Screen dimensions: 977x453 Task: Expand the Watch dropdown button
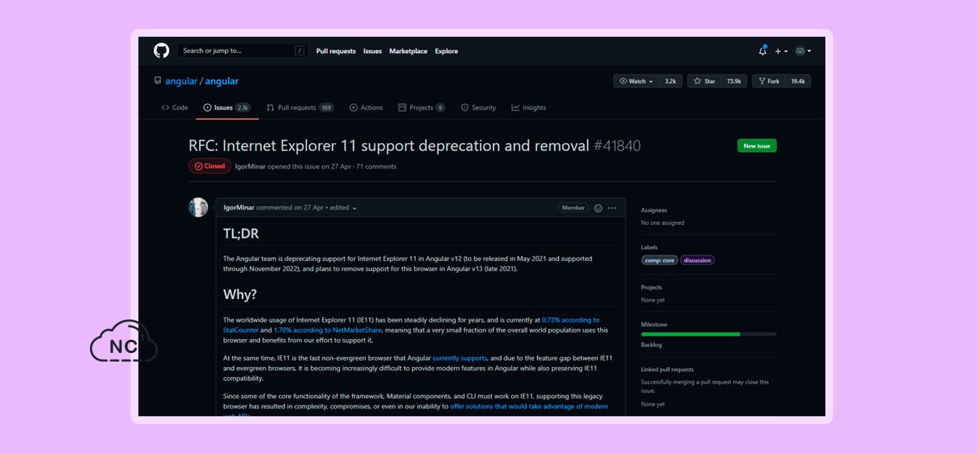[636, 81]
